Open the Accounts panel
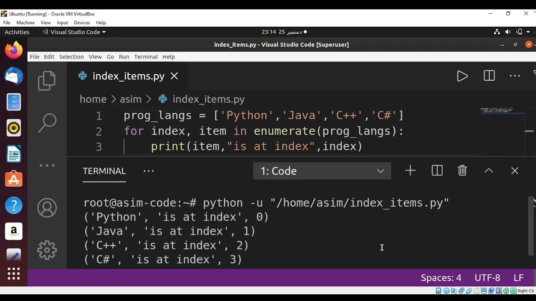536x301 pixels. [46, 207]
